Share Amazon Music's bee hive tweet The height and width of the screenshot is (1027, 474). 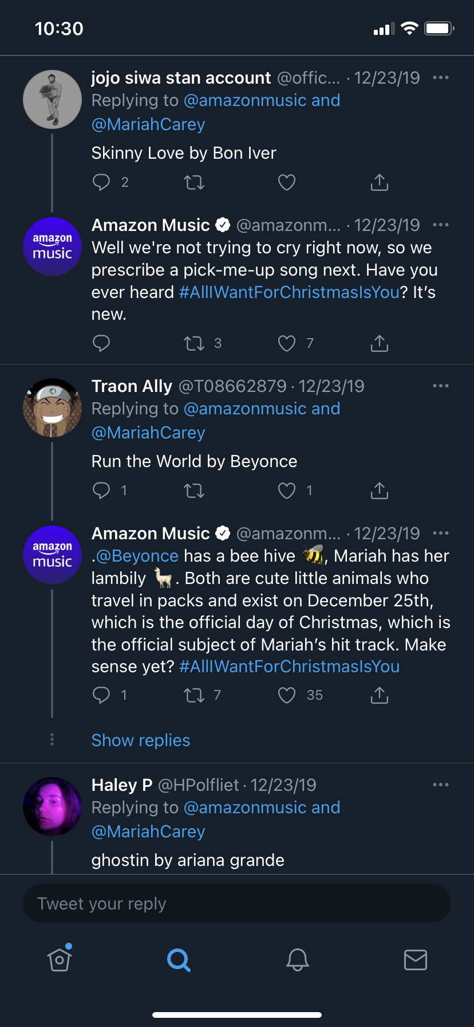pyautogui.click(x=380, y=695)
